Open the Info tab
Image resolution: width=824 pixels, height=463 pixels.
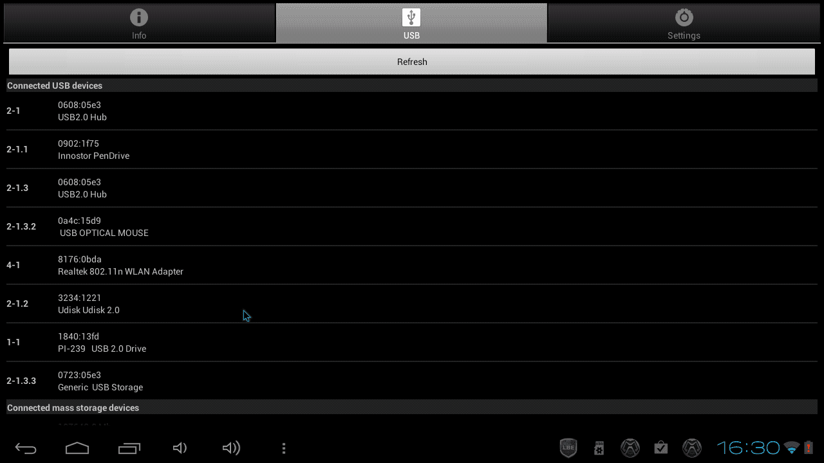pyautogui.click(x=139, y=23)
